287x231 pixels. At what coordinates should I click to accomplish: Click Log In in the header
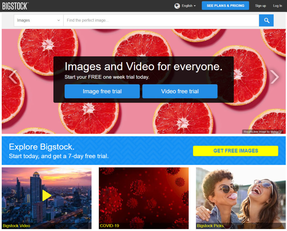(277, 6)
